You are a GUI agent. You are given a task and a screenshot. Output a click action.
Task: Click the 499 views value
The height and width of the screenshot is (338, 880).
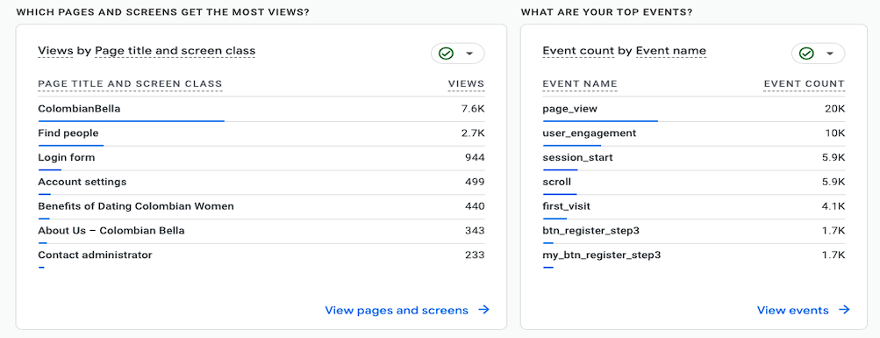point(475,182)
